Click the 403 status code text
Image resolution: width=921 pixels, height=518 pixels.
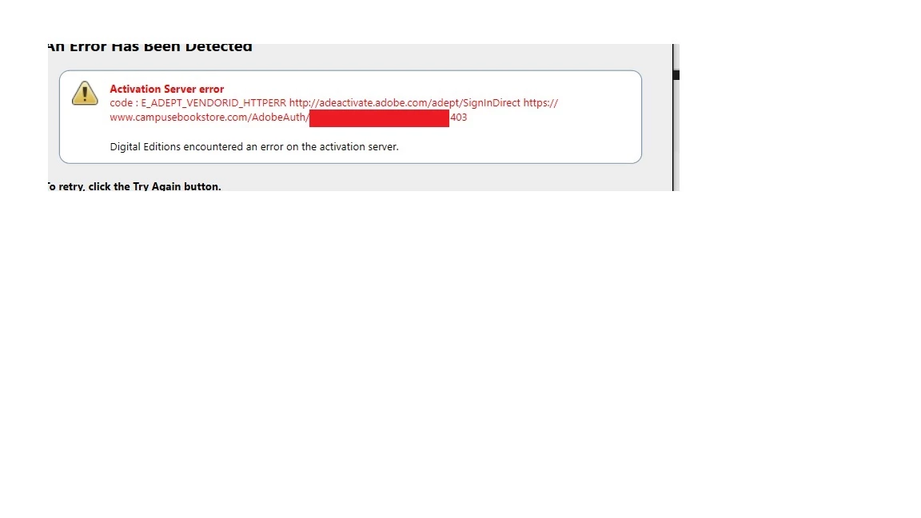(459, 117)
